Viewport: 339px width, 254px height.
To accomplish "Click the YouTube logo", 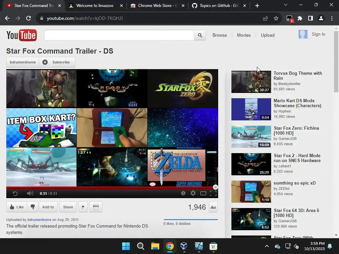I will [22, 35].
